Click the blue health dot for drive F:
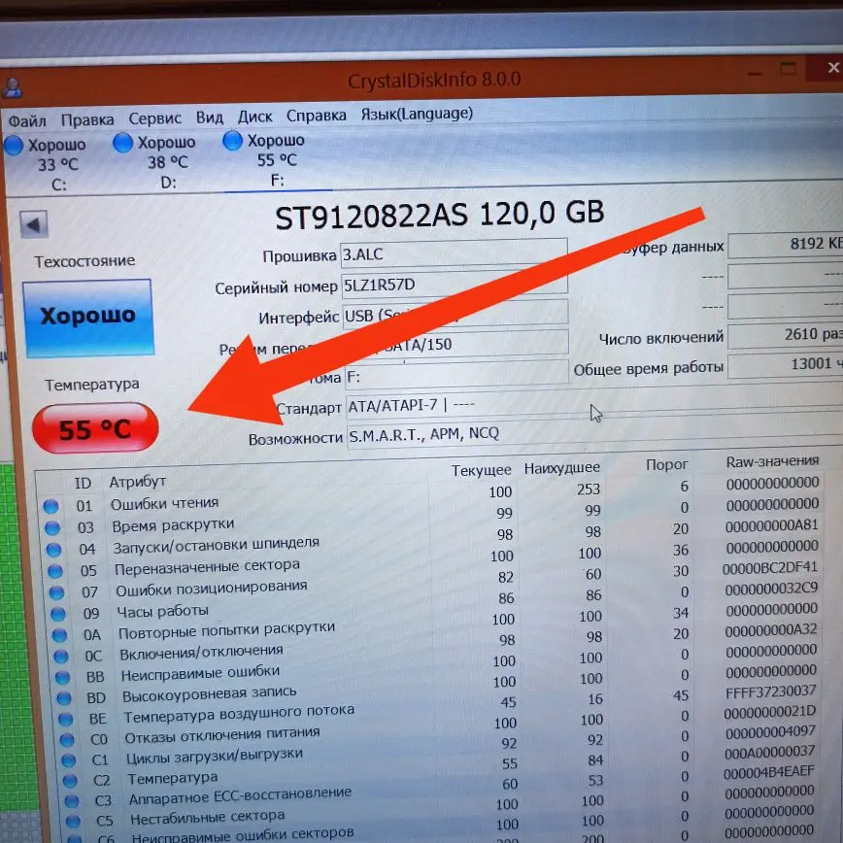 click(x=233, y=140)
